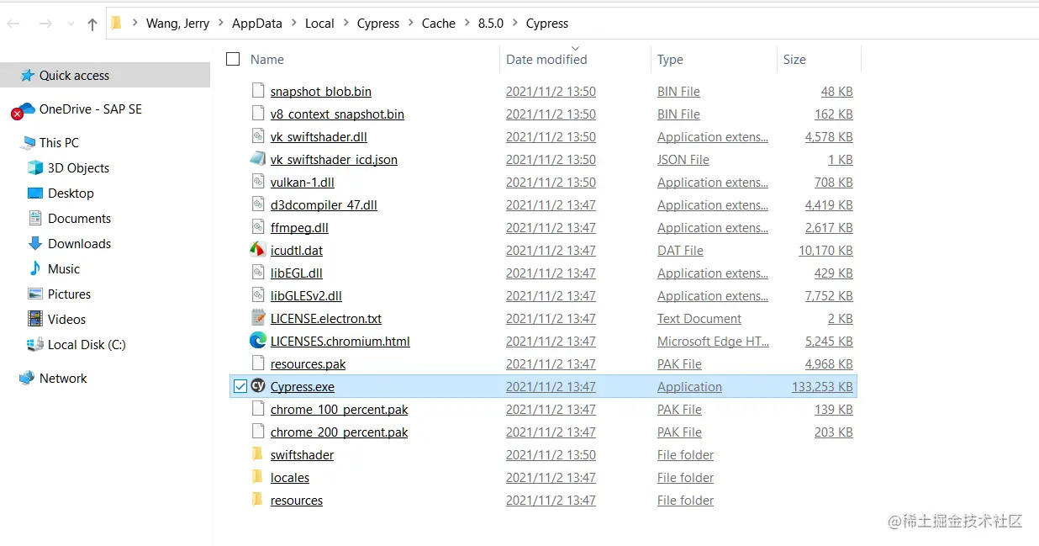Screen dimensions: 1039x546
Task: Click the 133,253 KB size value
Action: point(822,386)
